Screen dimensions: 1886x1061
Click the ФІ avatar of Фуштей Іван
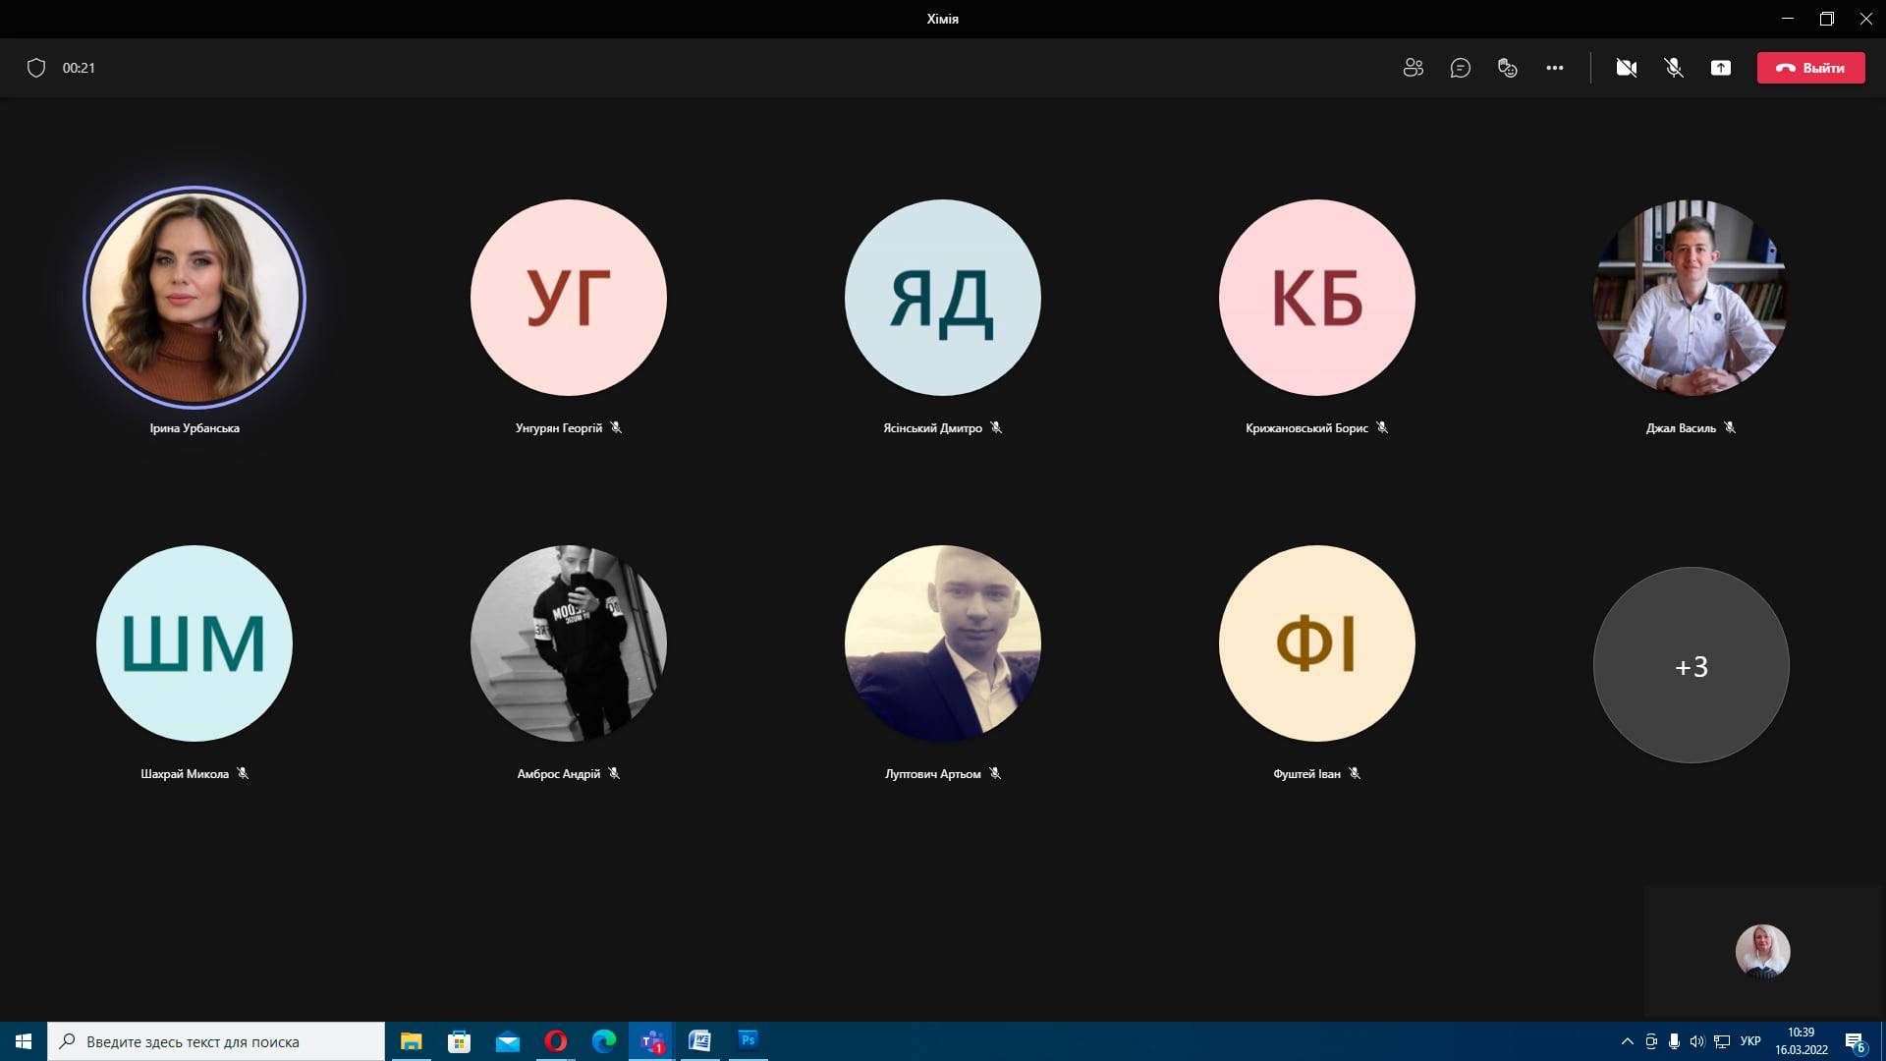click(x=1316, y=642)
